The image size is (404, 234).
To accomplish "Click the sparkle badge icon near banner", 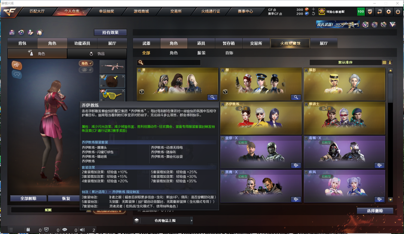I will tap(384, 24).
